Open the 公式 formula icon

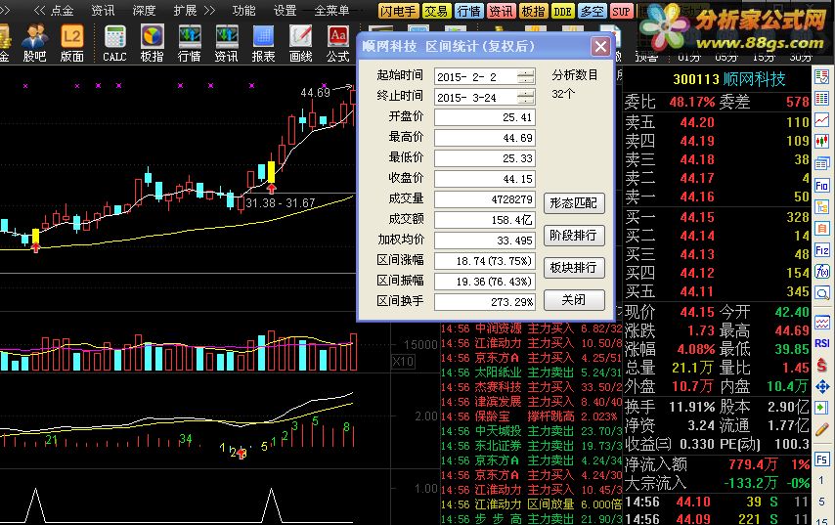pyautogui.click(x=338, y=43)
